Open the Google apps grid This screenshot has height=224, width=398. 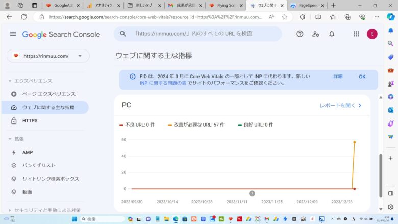click(x=356, y=34)
